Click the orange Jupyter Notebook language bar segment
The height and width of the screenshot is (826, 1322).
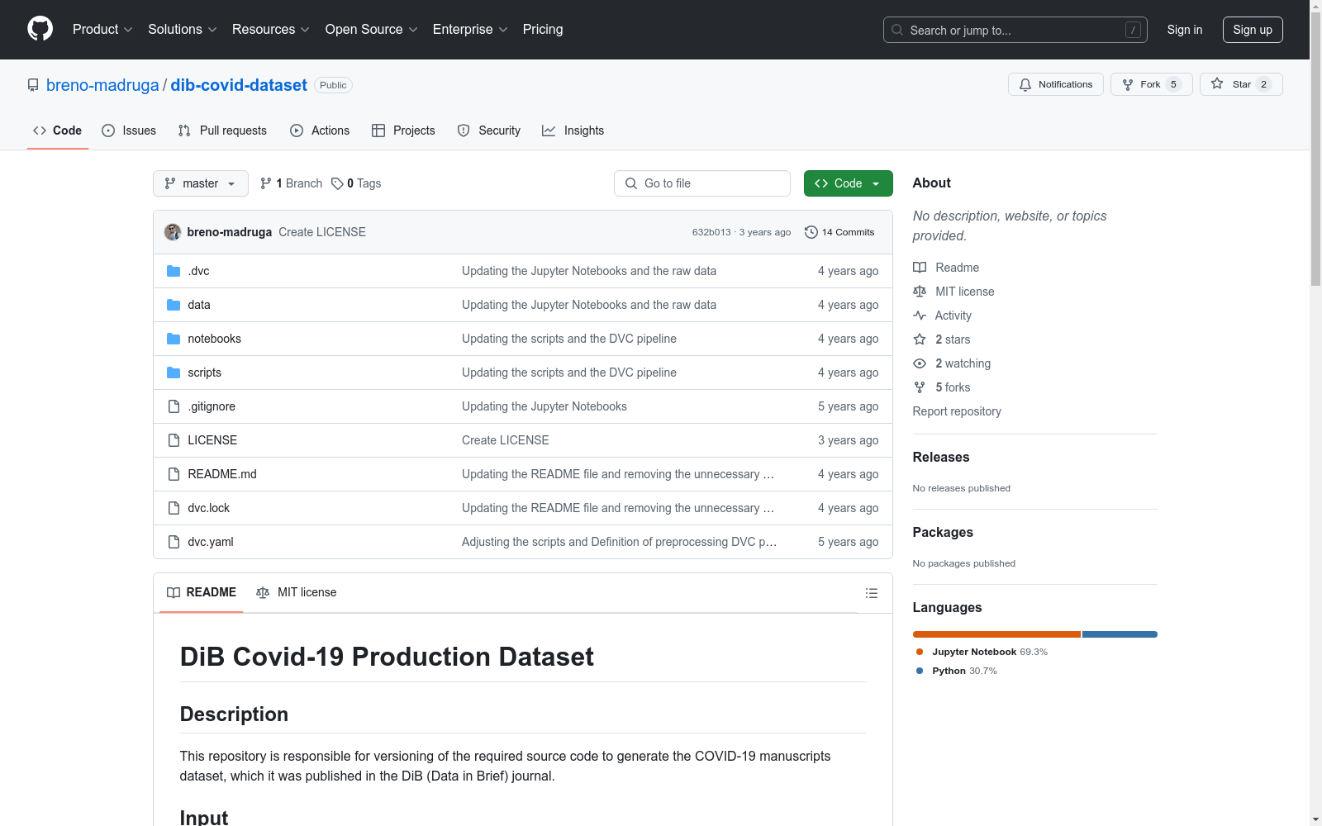pos(996,634)
